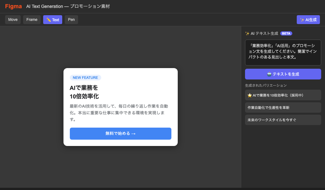Select the Pen tool

coord(71,19)
